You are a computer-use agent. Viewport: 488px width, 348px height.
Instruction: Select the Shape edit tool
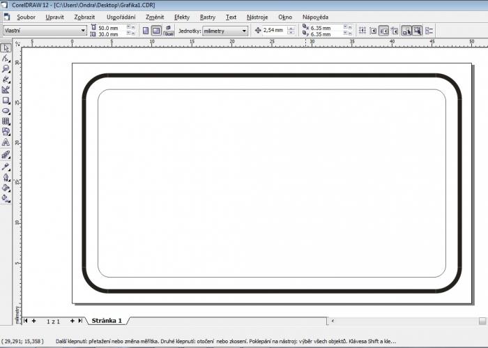(x=6, y=59)
